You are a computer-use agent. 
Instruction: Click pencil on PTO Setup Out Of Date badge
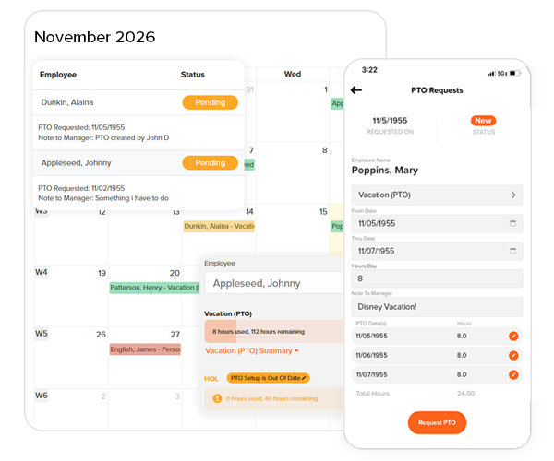[305, 378]
